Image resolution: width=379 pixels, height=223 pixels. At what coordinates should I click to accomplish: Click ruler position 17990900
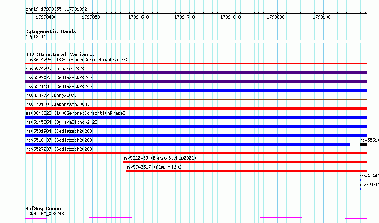[277, 17]
